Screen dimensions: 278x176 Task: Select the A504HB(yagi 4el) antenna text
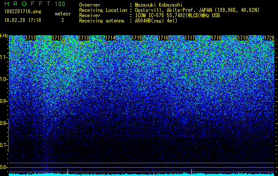156,21
